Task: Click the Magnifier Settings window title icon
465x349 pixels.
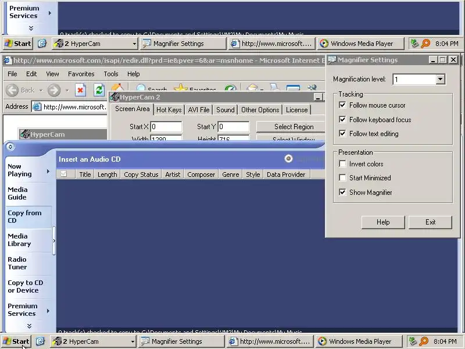Action: coord(332,60)
